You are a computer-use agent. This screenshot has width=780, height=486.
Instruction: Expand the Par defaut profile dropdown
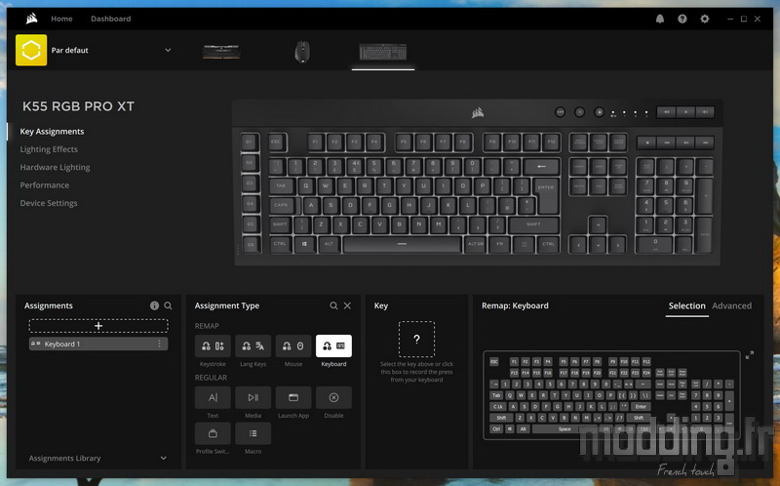(x=168, y=51)
